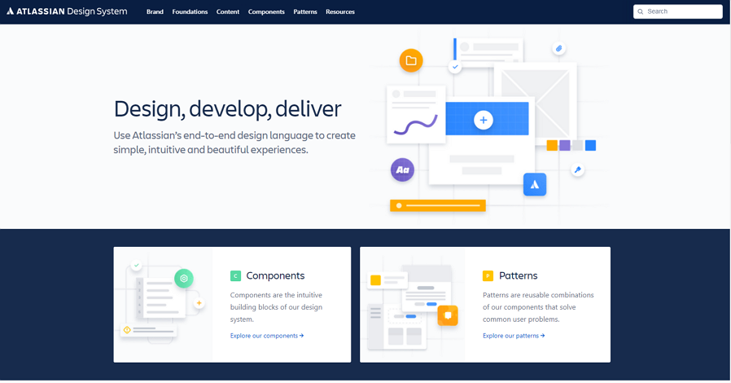Open the Components card illustration

pos(163,305)
